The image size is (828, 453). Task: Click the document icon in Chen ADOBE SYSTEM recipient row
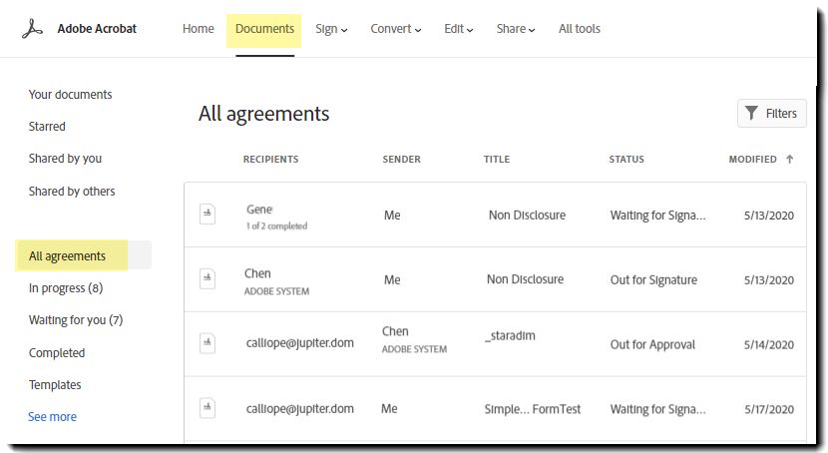(x=207, y=278)
